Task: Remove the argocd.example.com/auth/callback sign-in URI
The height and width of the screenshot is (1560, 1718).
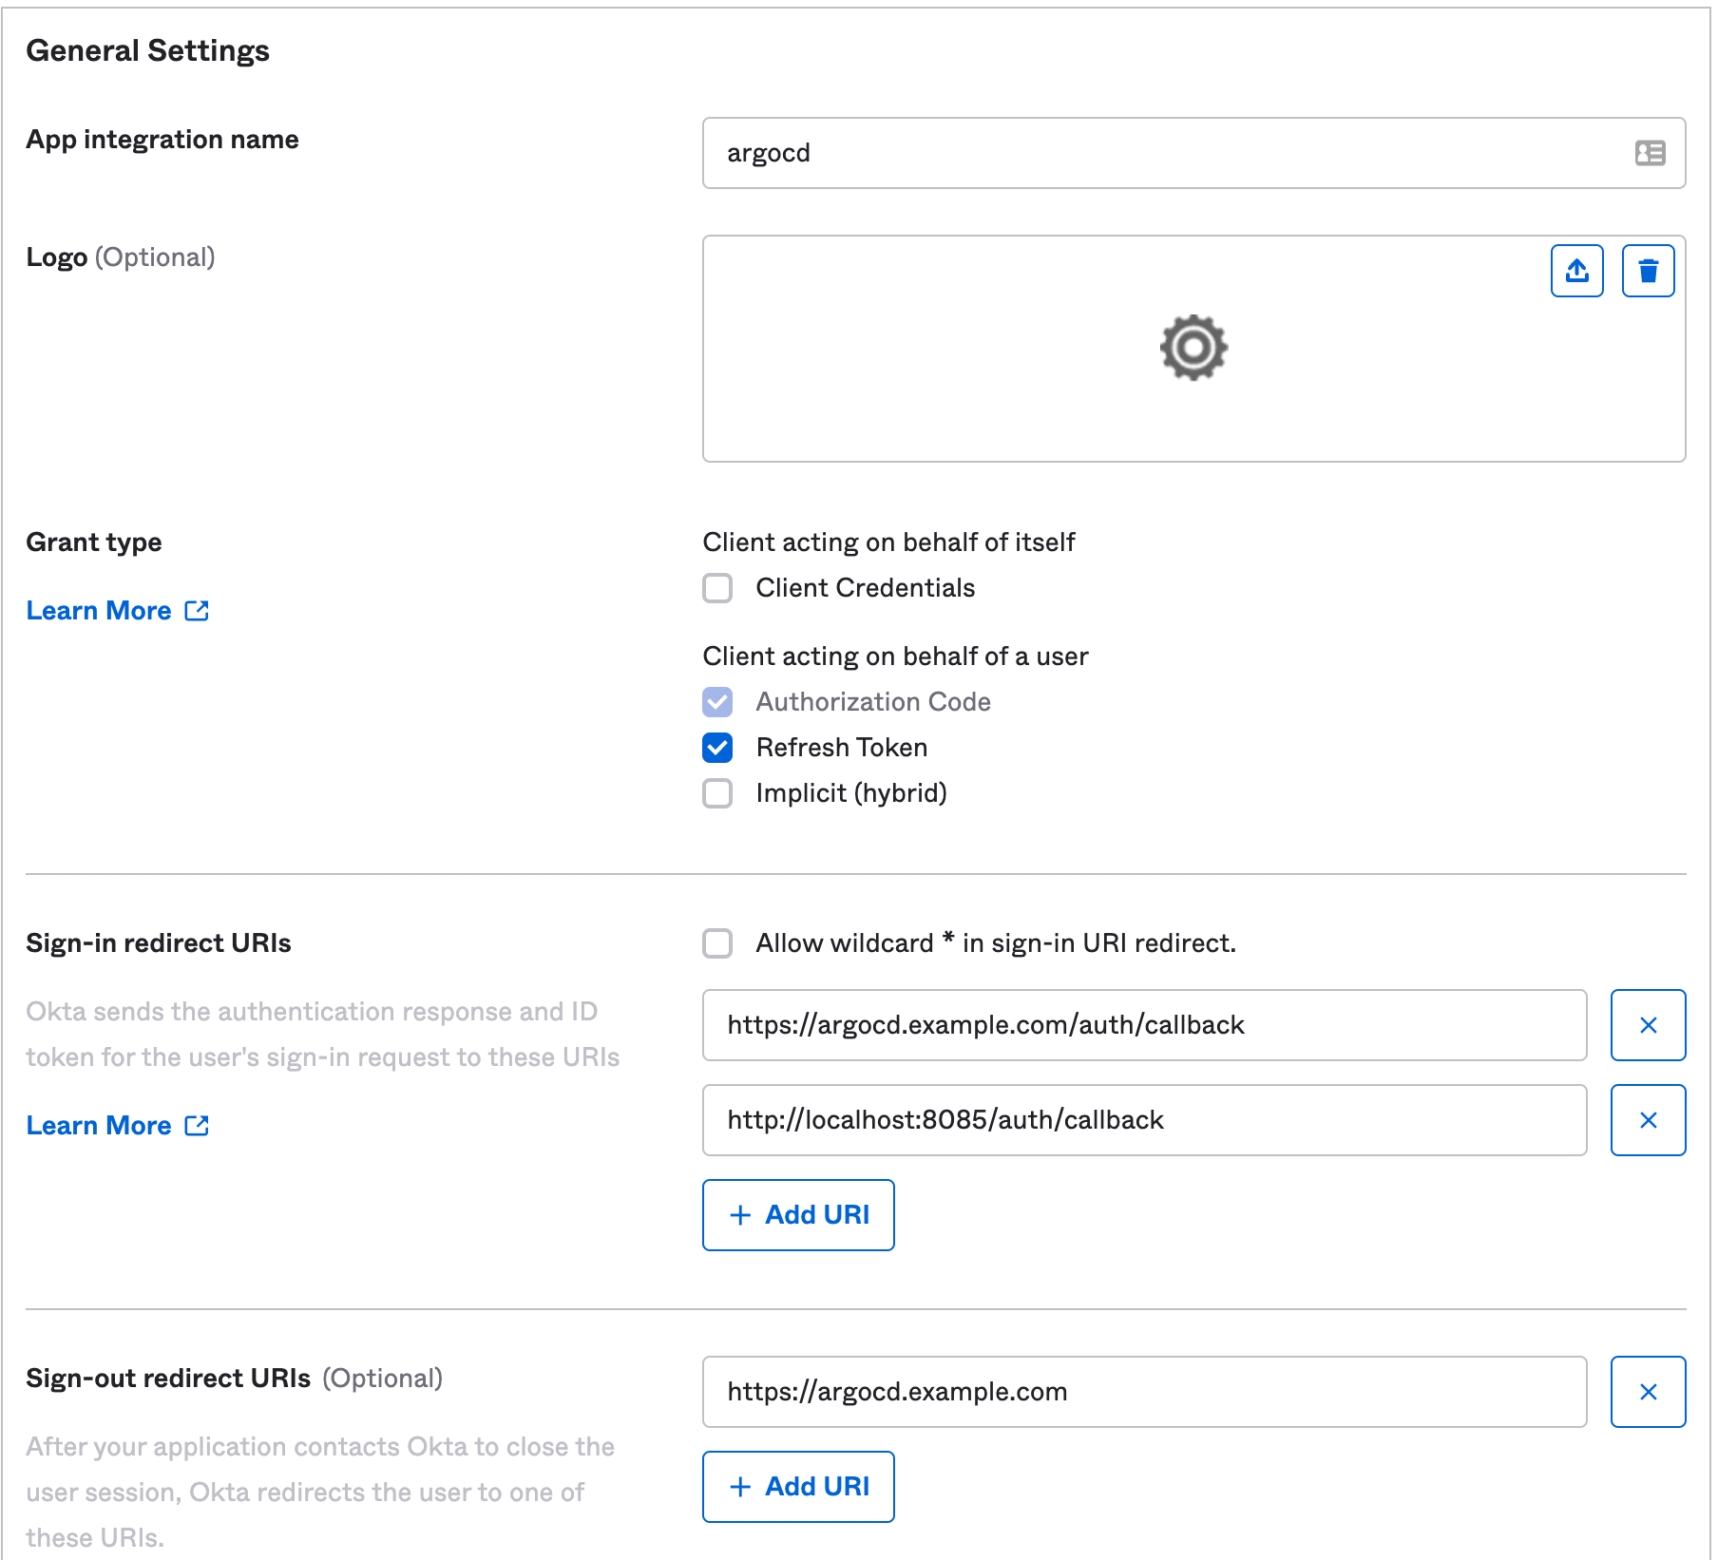Action: coord(1648,1025)
